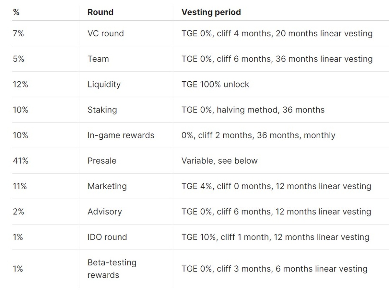
Task: Select the Marketing round cell
Action: [107, 186]
